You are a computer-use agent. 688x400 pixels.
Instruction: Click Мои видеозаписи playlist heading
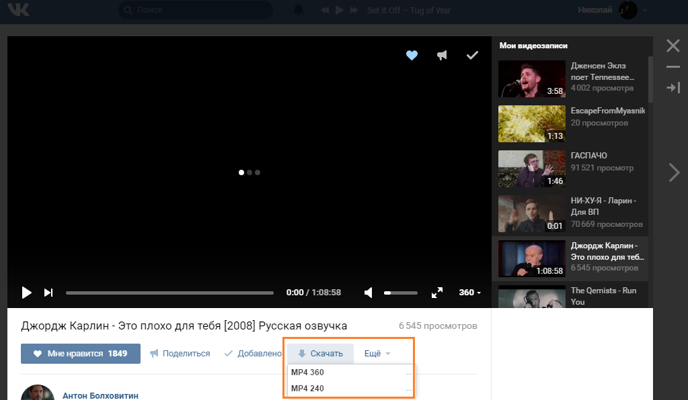click(533, 46)
